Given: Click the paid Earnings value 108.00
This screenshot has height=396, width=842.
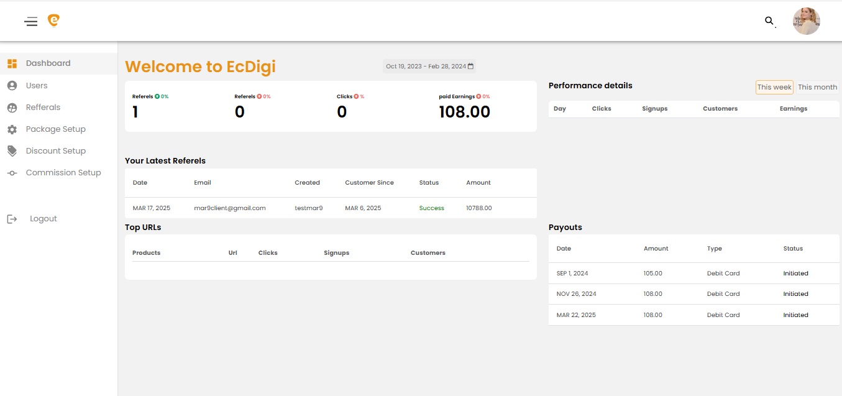Looking at the screenshot, I should tap(464, 112).
